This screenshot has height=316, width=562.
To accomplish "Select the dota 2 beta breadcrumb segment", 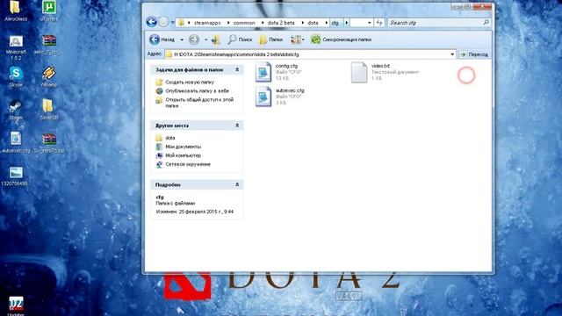I will click(x=281, y=23).
